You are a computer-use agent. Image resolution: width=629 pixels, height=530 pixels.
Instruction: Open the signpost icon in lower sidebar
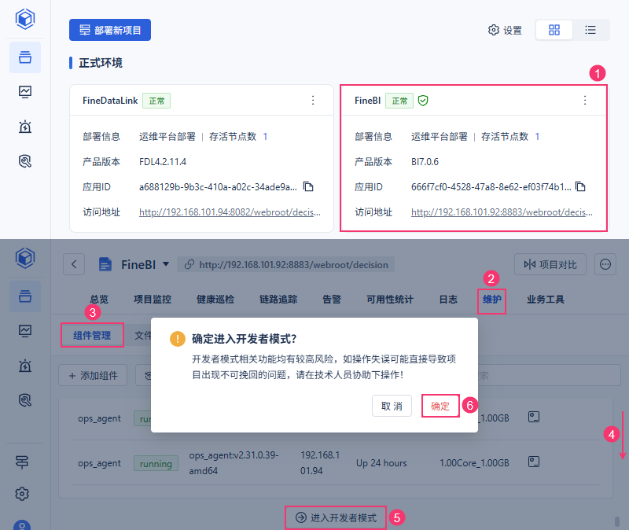pyautogui.click(x=22, y=462)
